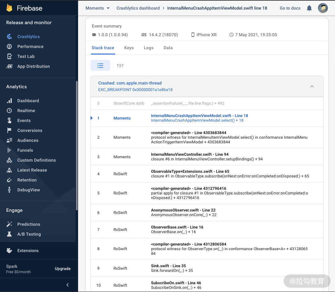Open Predictions via magic wand icon
Screen dimensions: 335x292
pyautogui.click(x=9, y=224)
